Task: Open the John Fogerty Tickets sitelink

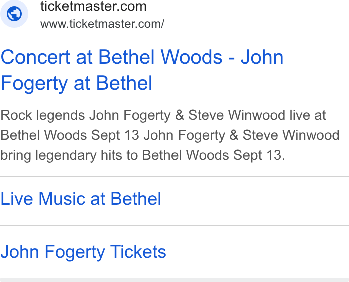Action: point(83,252)
